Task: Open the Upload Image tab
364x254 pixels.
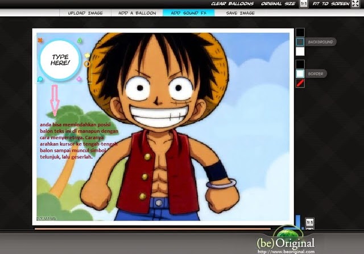Action: coord(85,13)
